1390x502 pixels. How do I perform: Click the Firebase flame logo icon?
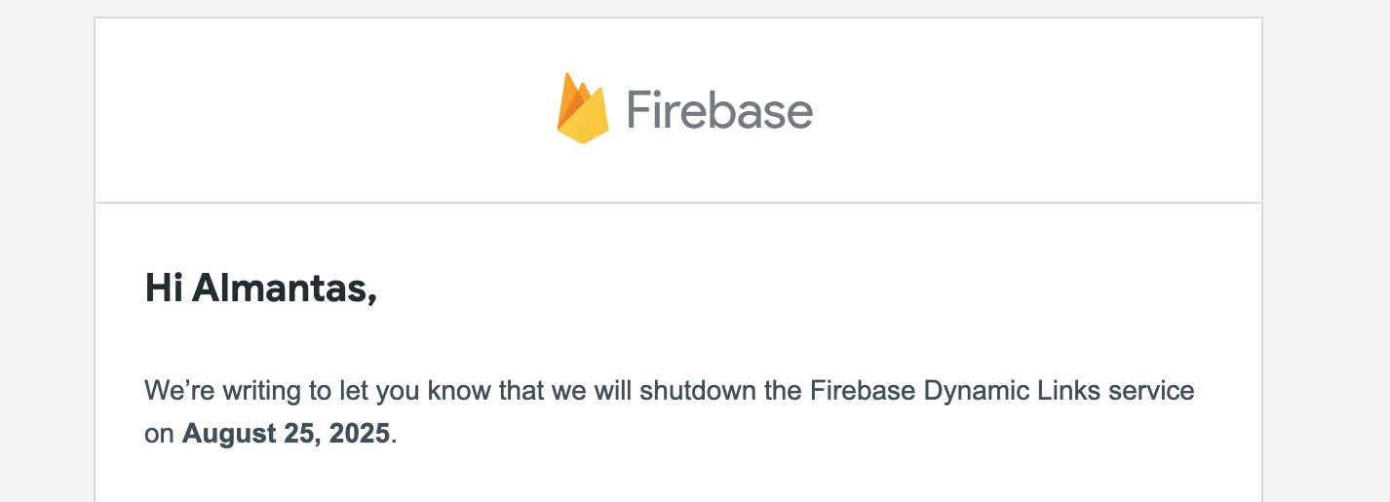tap(583, 108)
